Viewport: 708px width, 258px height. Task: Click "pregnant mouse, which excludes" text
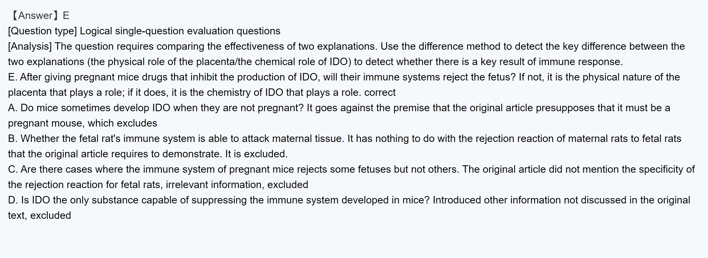tap(83, 123)
